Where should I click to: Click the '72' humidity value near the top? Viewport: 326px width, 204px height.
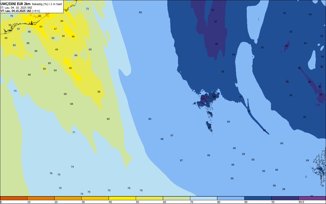pyautogui.click(x=87, y=9)
